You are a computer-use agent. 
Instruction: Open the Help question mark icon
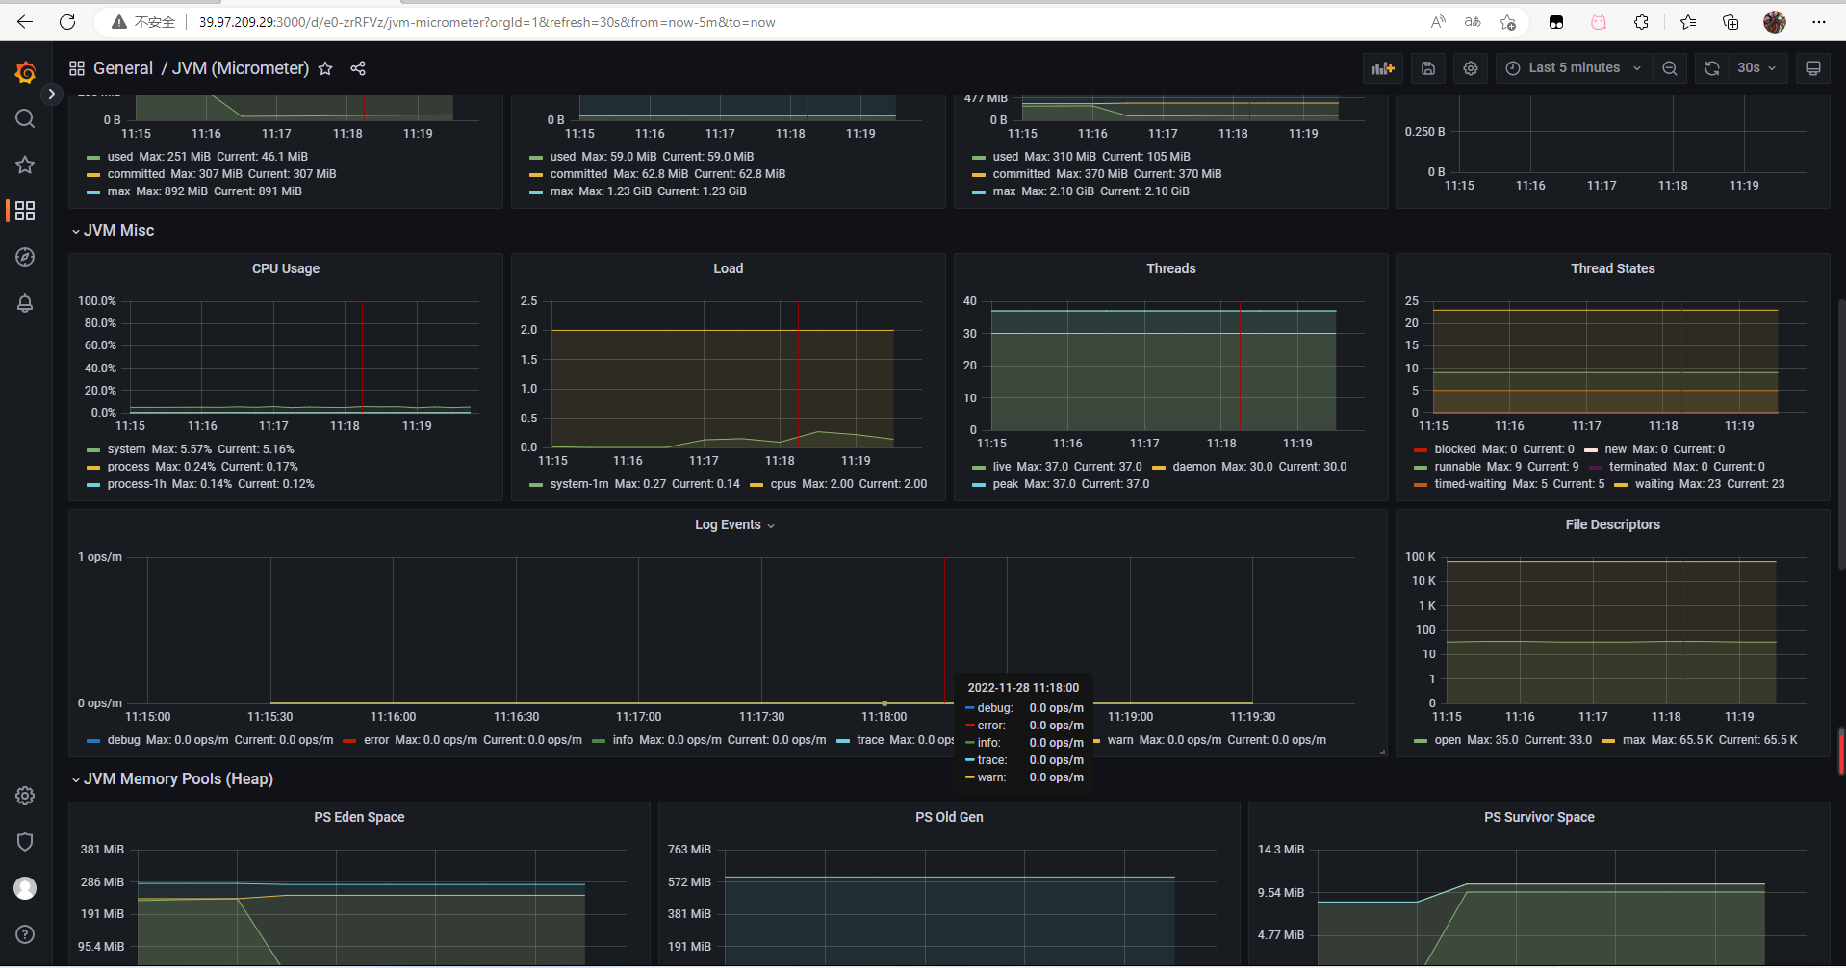click(25, 934)
